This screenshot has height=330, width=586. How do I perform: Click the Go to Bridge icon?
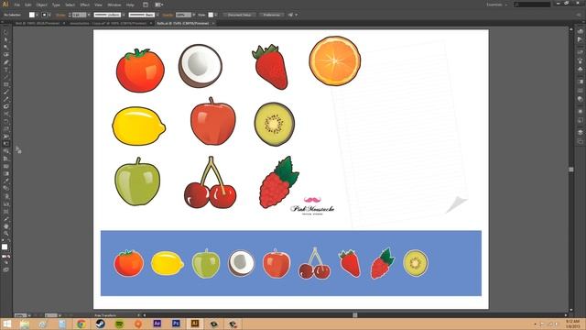(146, 5)
